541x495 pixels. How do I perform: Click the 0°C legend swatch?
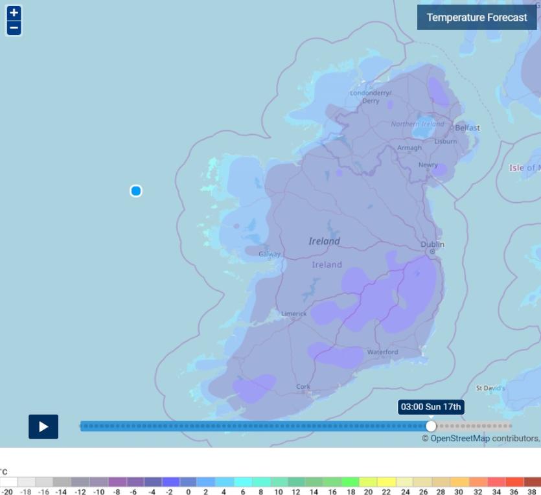point(188,482)
